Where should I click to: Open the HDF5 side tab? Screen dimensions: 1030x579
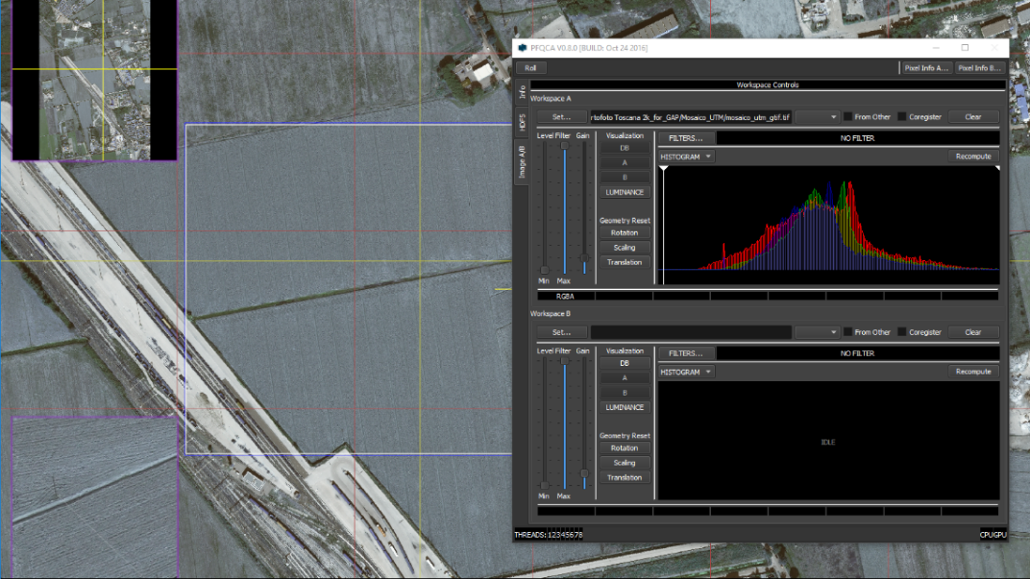coord(522,122)
